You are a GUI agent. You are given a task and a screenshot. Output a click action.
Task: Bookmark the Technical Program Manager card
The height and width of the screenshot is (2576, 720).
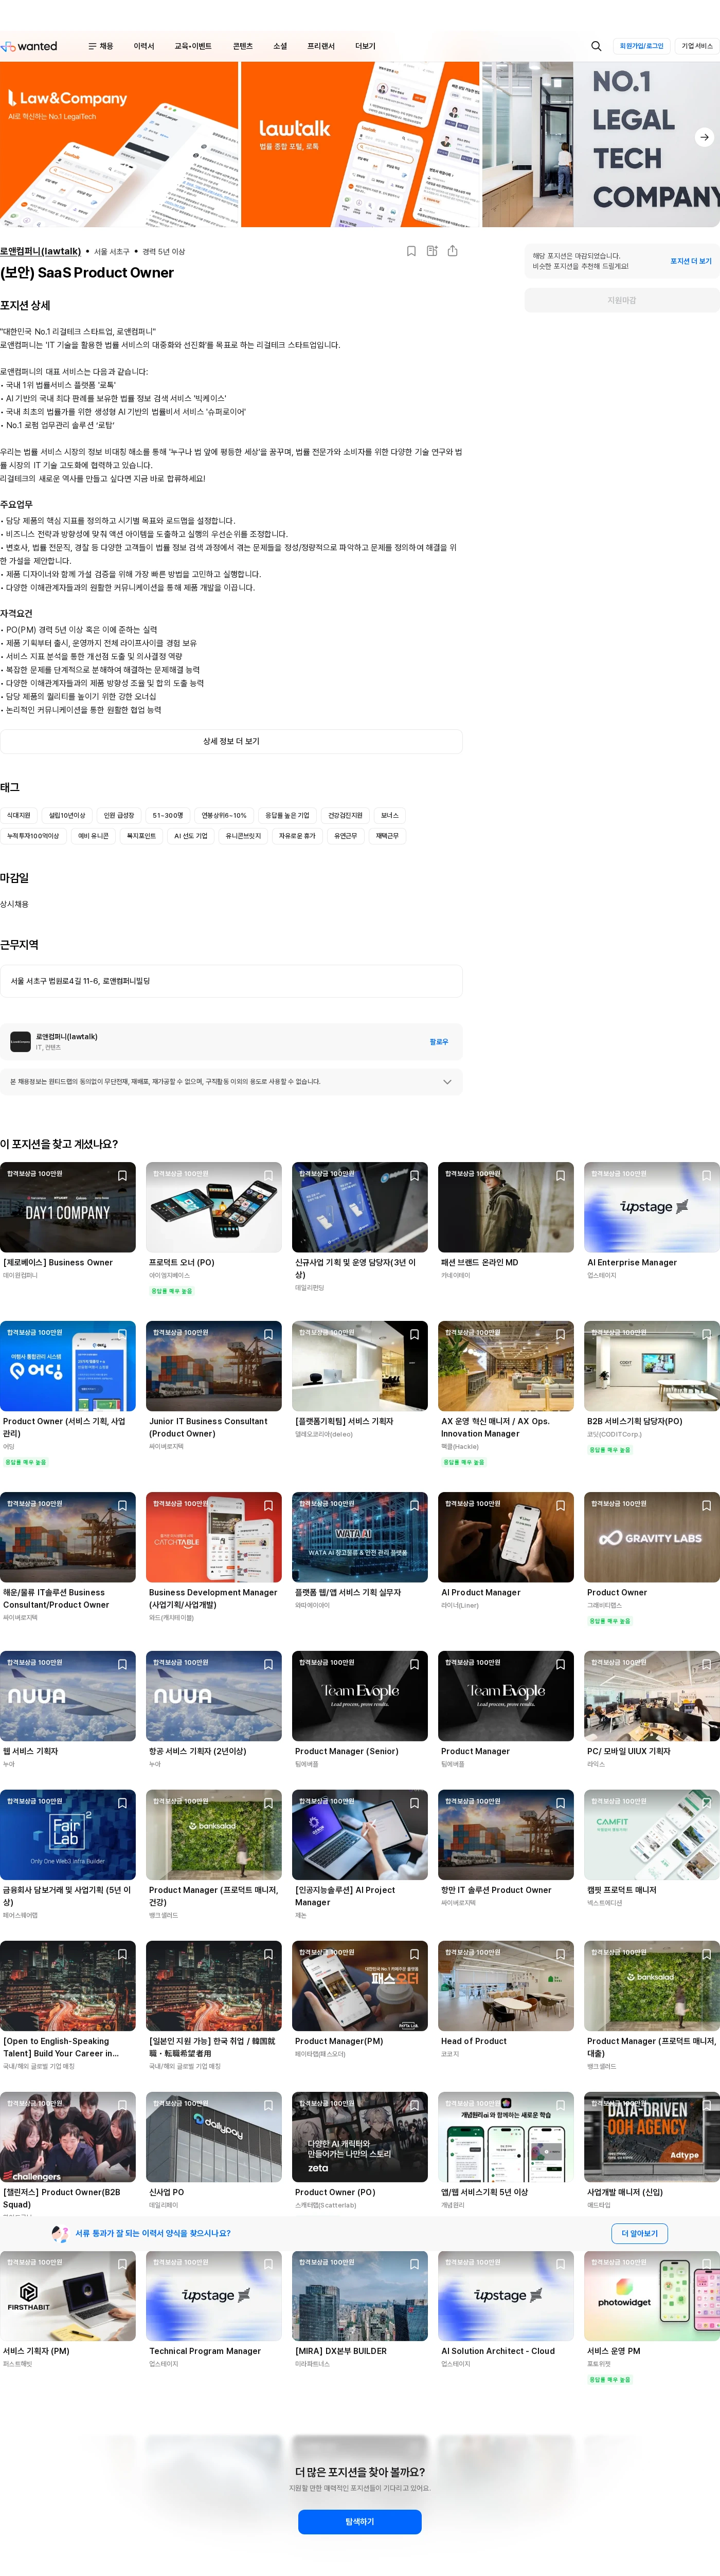268,2265
